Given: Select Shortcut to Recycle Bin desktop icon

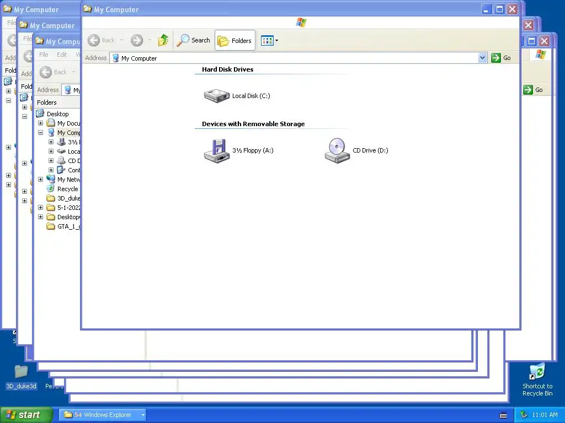Looking at the screenshot, I should (x=537, y=380).
